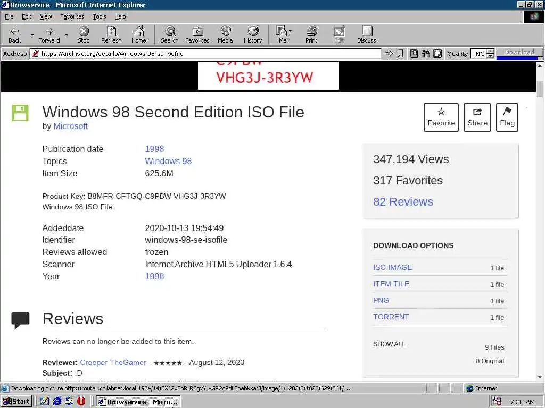Image resolution: width=545 pixels, height=408 pixels.
Task: Open the Publication date 1998 link
Action: (154, 149)
